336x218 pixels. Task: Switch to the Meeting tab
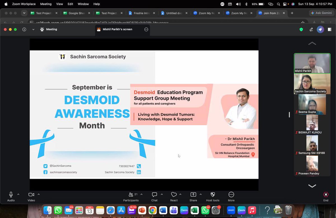tap(48, 29)
